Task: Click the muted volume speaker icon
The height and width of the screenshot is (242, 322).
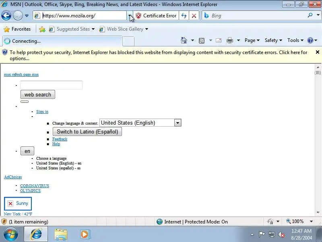Action: point(281,234)
